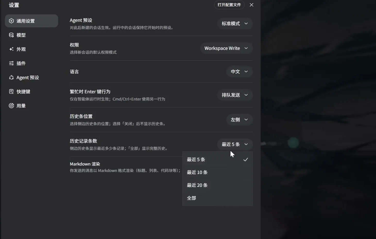Open the 快捷键 settings section
The width and height of the screenshot is (376, 239).
point(31,91)
